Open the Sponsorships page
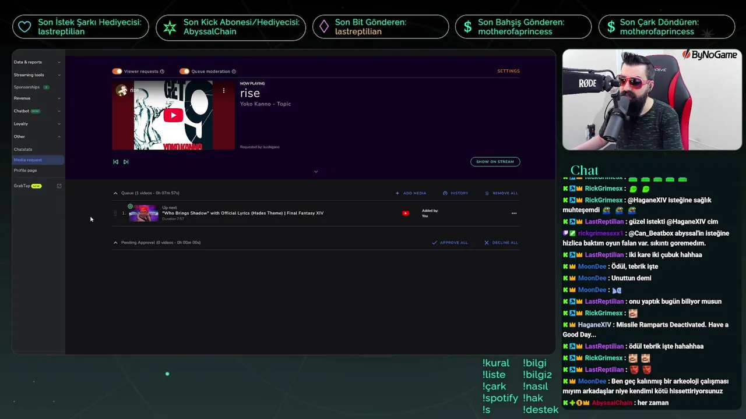 point(27,87)
